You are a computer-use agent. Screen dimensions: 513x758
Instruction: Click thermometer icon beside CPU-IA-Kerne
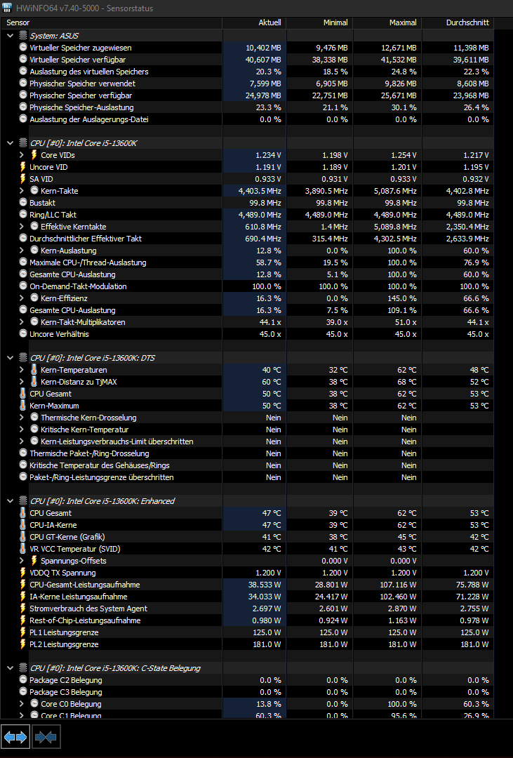point(22,524)
